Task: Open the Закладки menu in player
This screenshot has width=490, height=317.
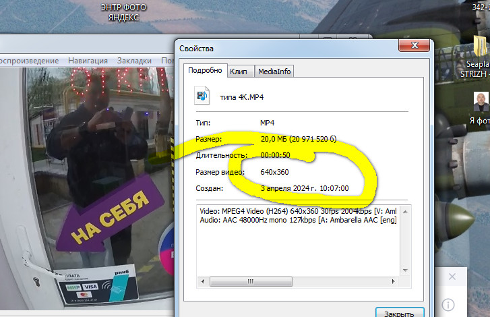Action: [x=134, y=61]
